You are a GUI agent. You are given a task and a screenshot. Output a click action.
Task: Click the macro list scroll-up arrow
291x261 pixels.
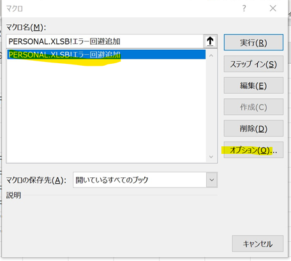coord(211,56)
